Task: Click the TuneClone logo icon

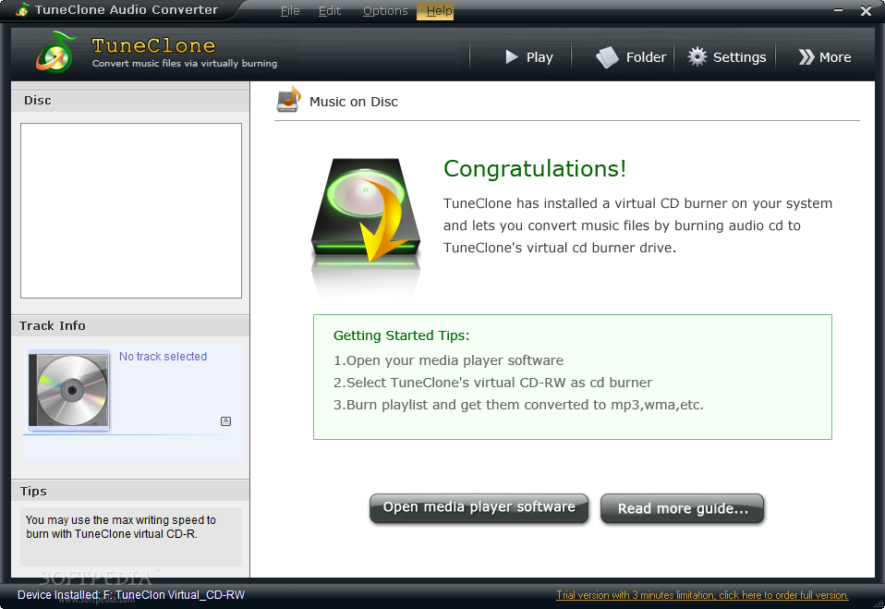Action: (x=55, y=53)
